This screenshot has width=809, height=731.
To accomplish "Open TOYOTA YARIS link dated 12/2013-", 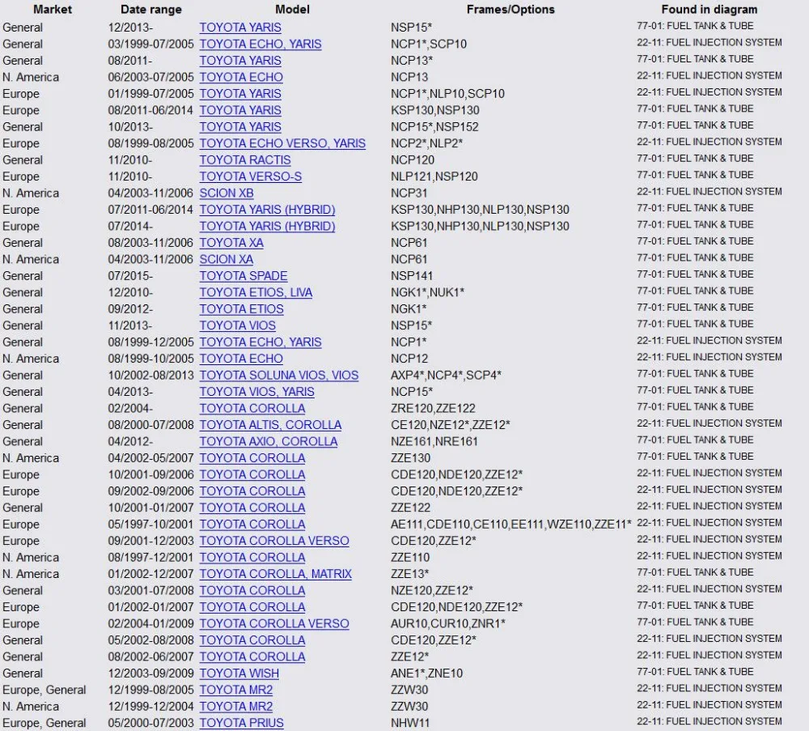I will click(240, 28).
